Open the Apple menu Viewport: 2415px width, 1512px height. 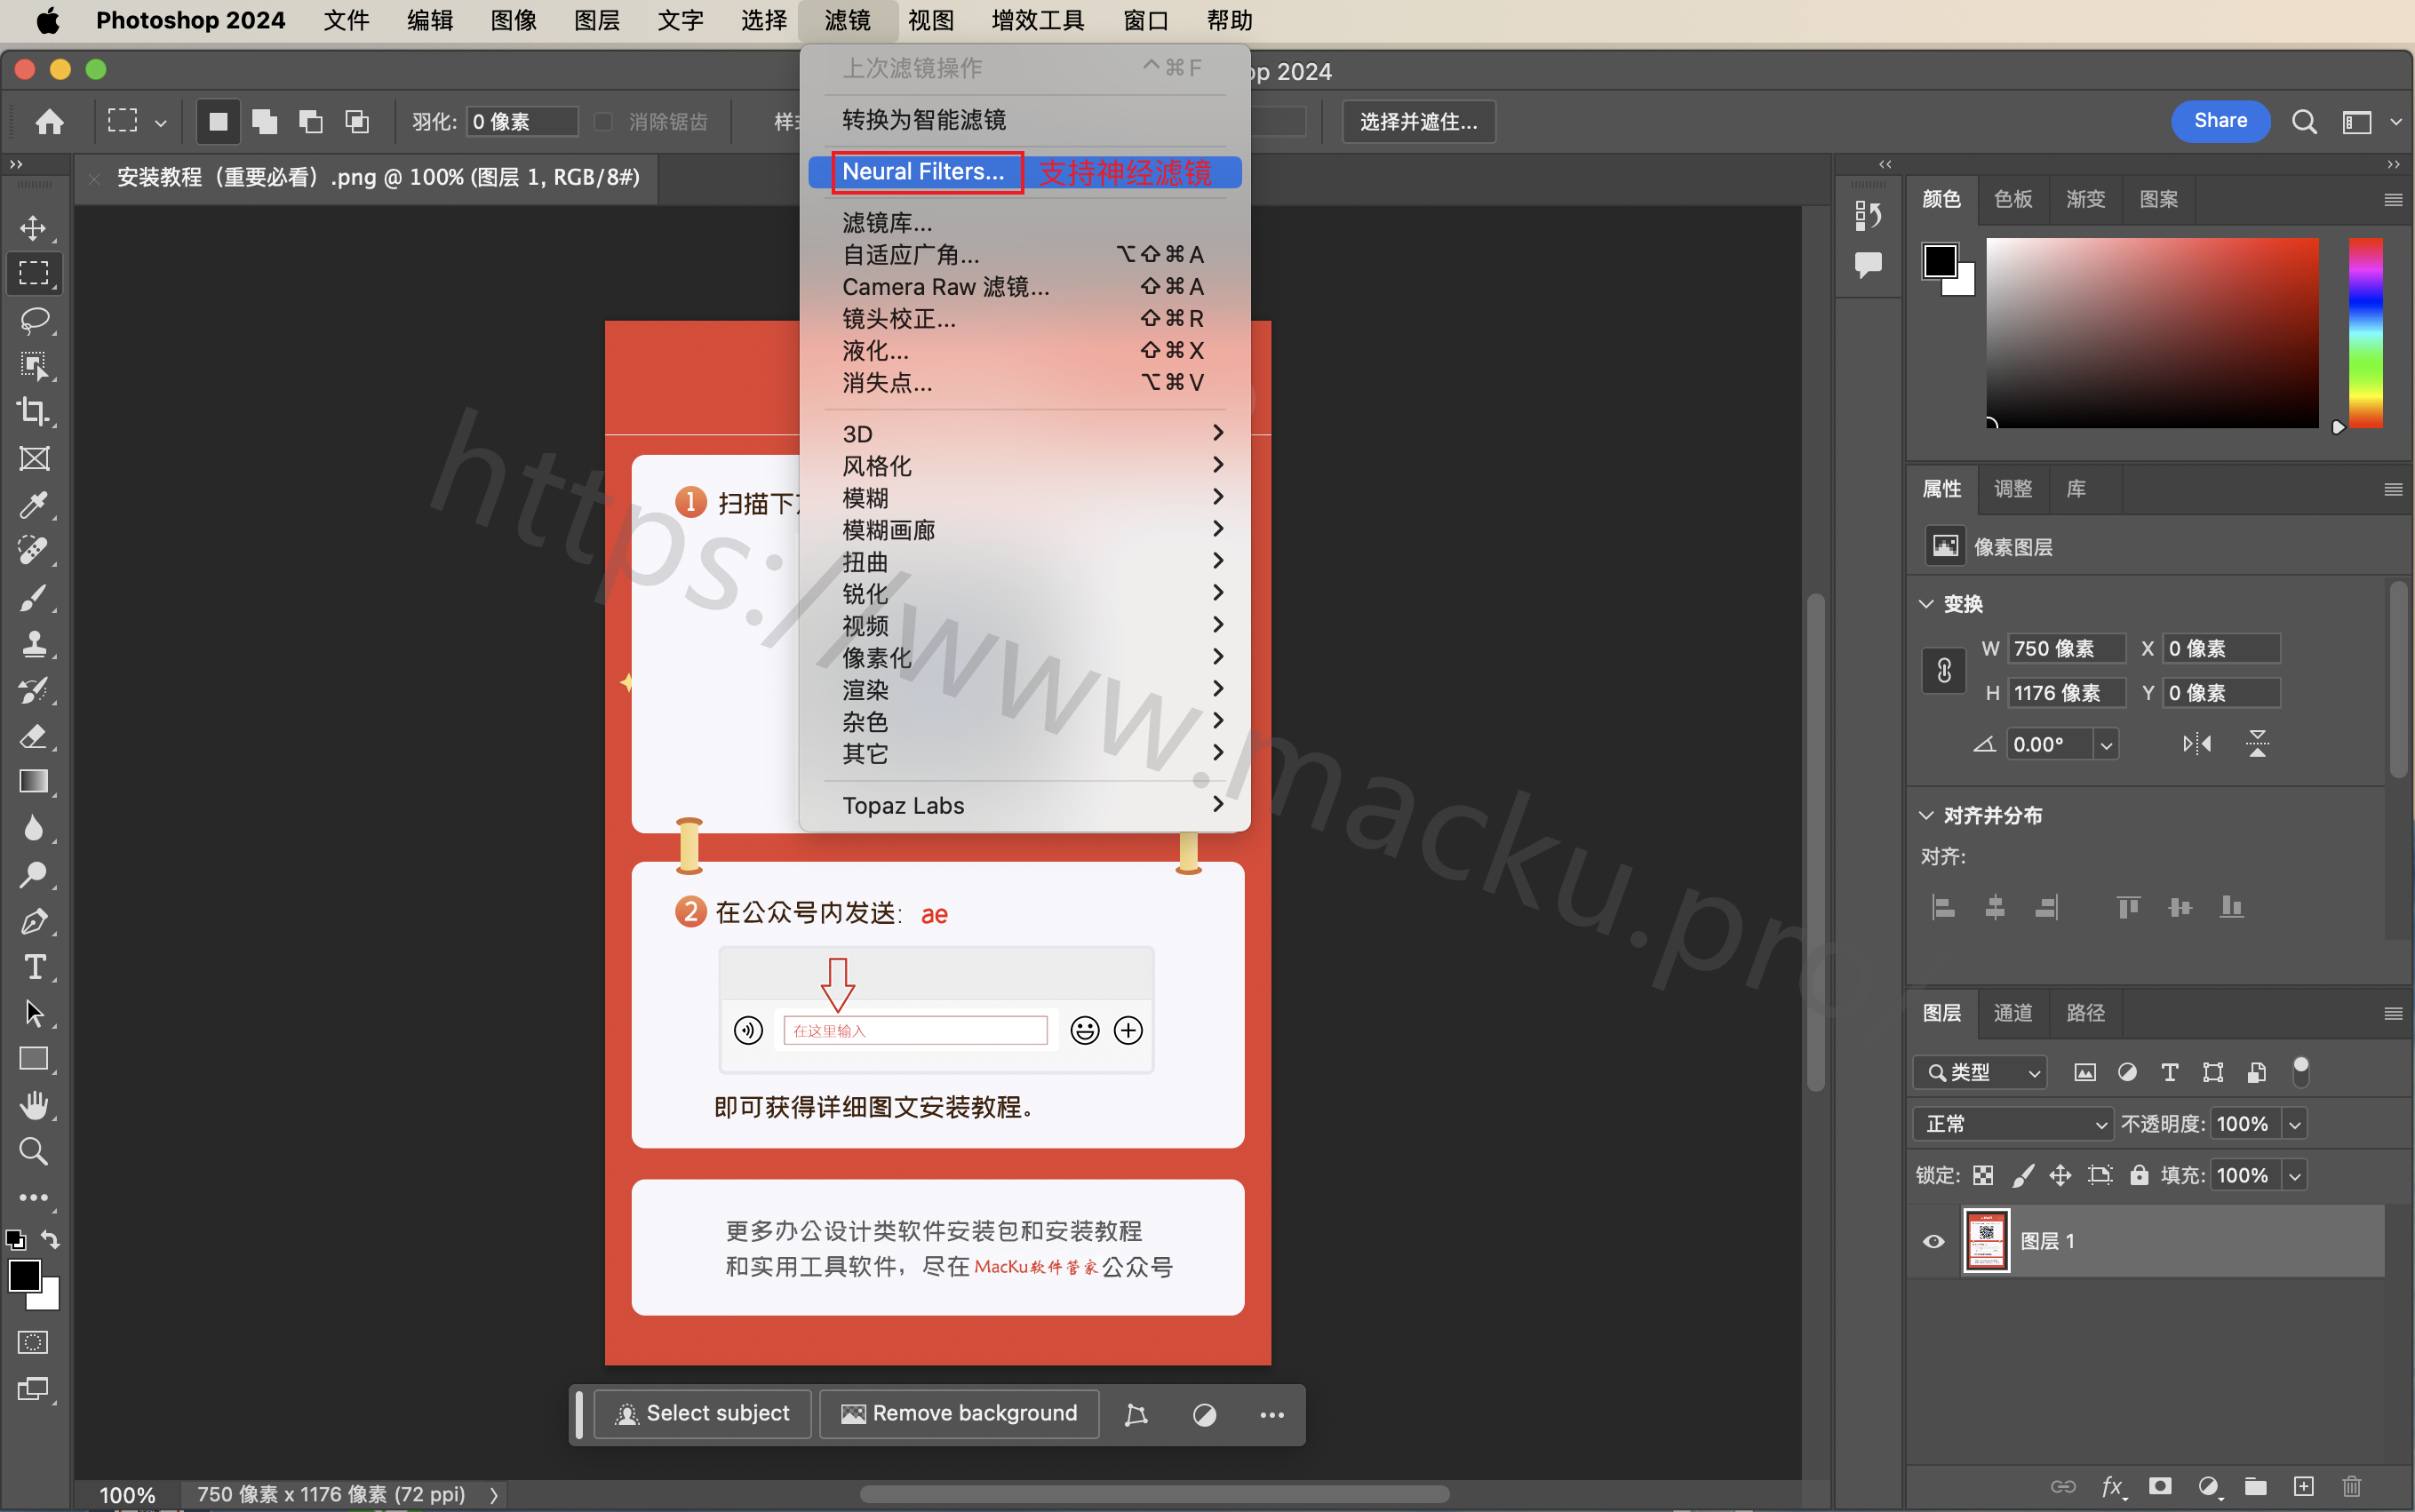48,20
